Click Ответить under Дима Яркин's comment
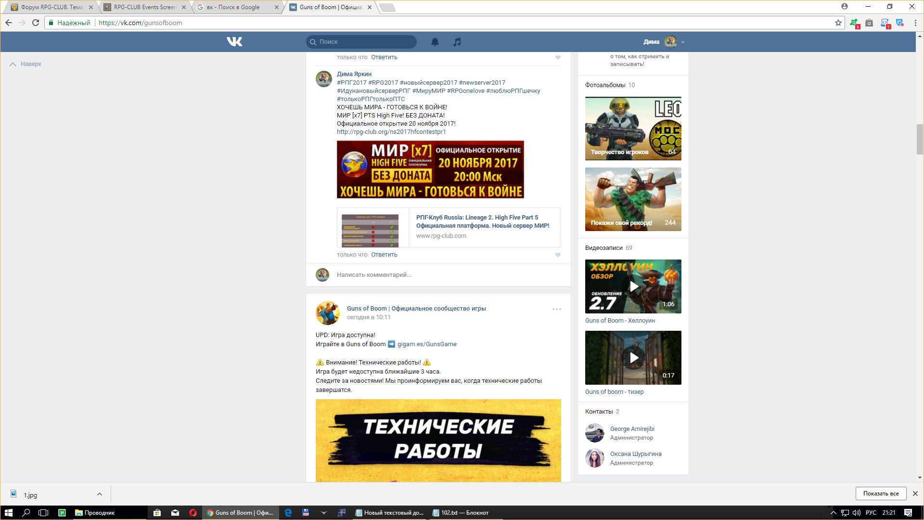 tap(384, 255)
